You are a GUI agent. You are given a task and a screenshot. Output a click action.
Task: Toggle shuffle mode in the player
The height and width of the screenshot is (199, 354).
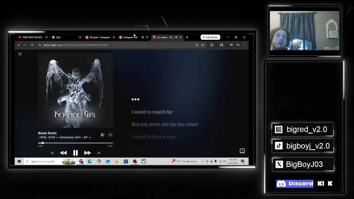(x=52, y=153)
